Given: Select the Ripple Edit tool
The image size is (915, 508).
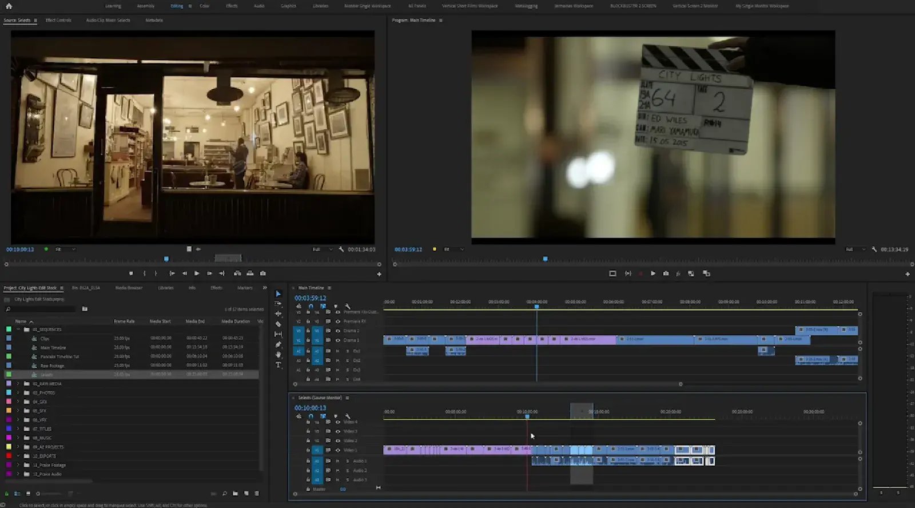Looking at the screenshot, I should tap(279, 313).
